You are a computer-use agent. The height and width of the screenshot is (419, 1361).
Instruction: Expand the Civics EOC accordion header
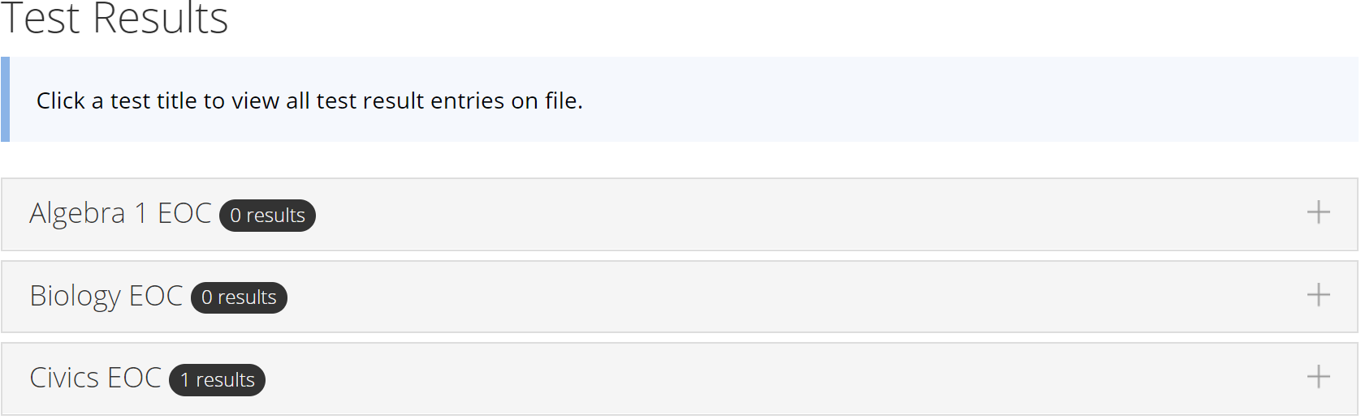[680, 378]
